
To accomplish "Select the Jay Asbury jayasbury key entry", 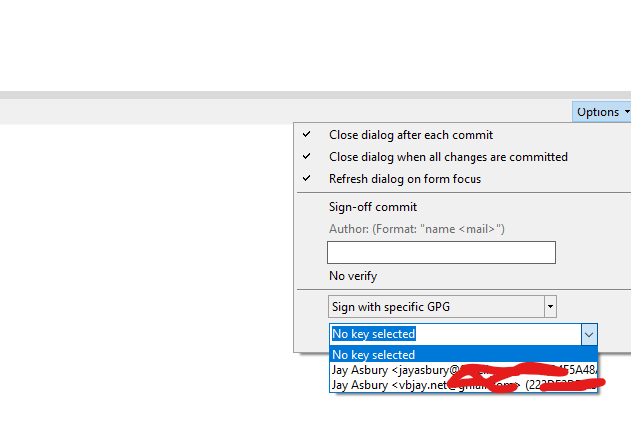I will point(464,370).
